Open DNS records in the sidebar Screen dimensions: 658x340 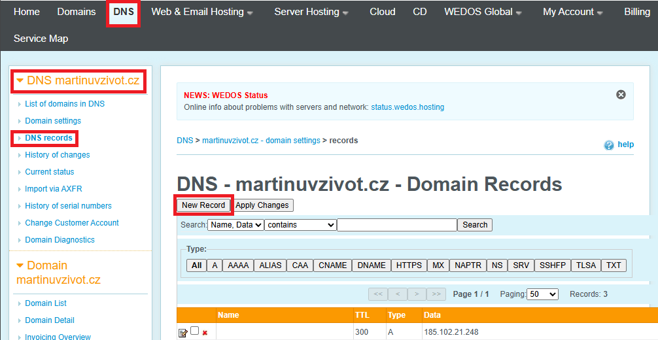tap(48, 138)
